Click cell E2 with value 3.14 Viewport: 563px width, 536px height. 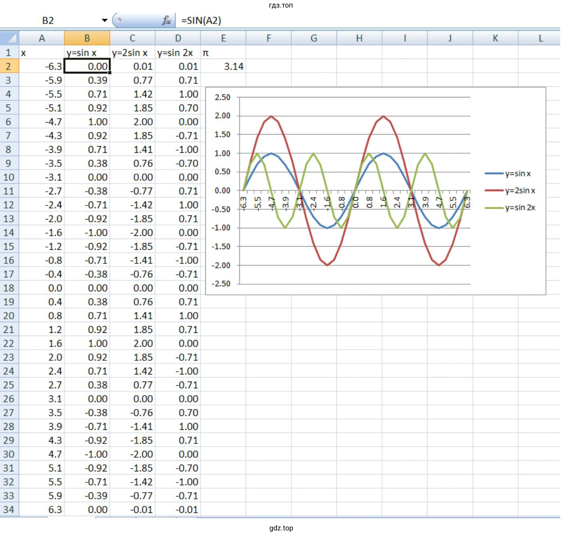click(223, 66)
